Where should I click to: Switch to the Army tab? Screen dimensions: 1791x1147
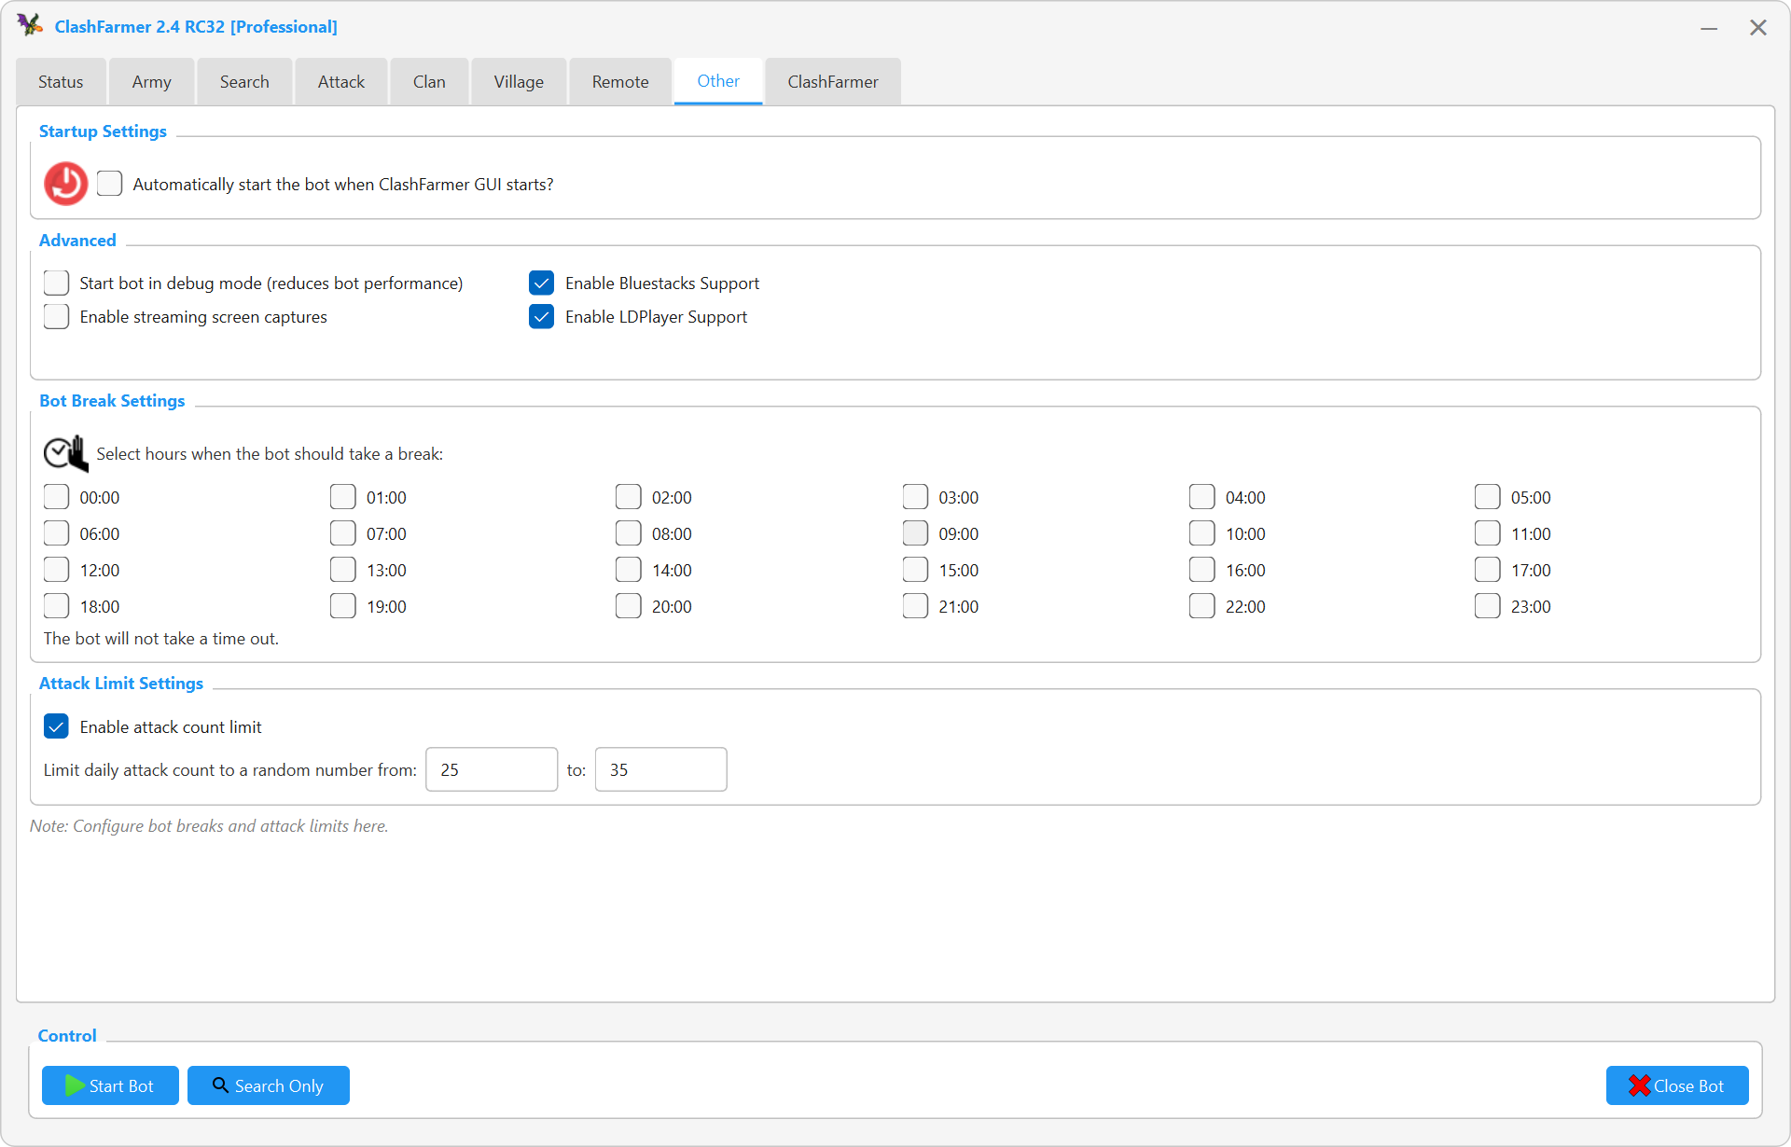point(151,82)
